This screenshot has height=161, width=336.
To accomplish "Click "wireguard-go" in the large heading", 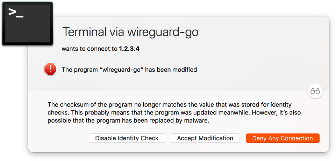I will tap(163, 32).
